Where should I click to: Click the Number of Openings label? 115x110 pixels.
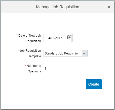pyautogui.click(x=34, y=69)
